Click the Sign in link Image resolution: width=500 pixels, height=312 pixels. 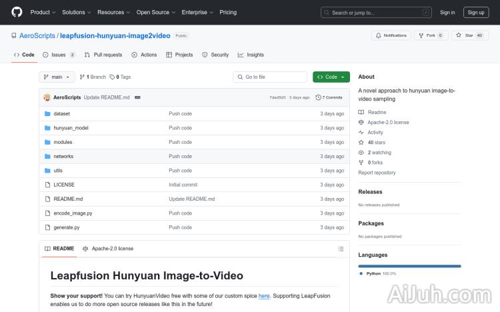447,12
